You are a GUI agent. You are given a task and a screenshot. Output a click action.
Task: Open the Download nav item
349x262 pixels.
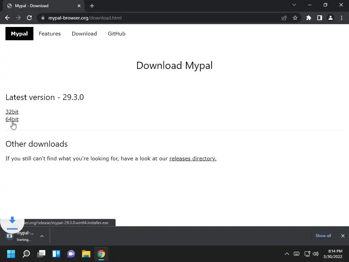[x=84, y=34]
